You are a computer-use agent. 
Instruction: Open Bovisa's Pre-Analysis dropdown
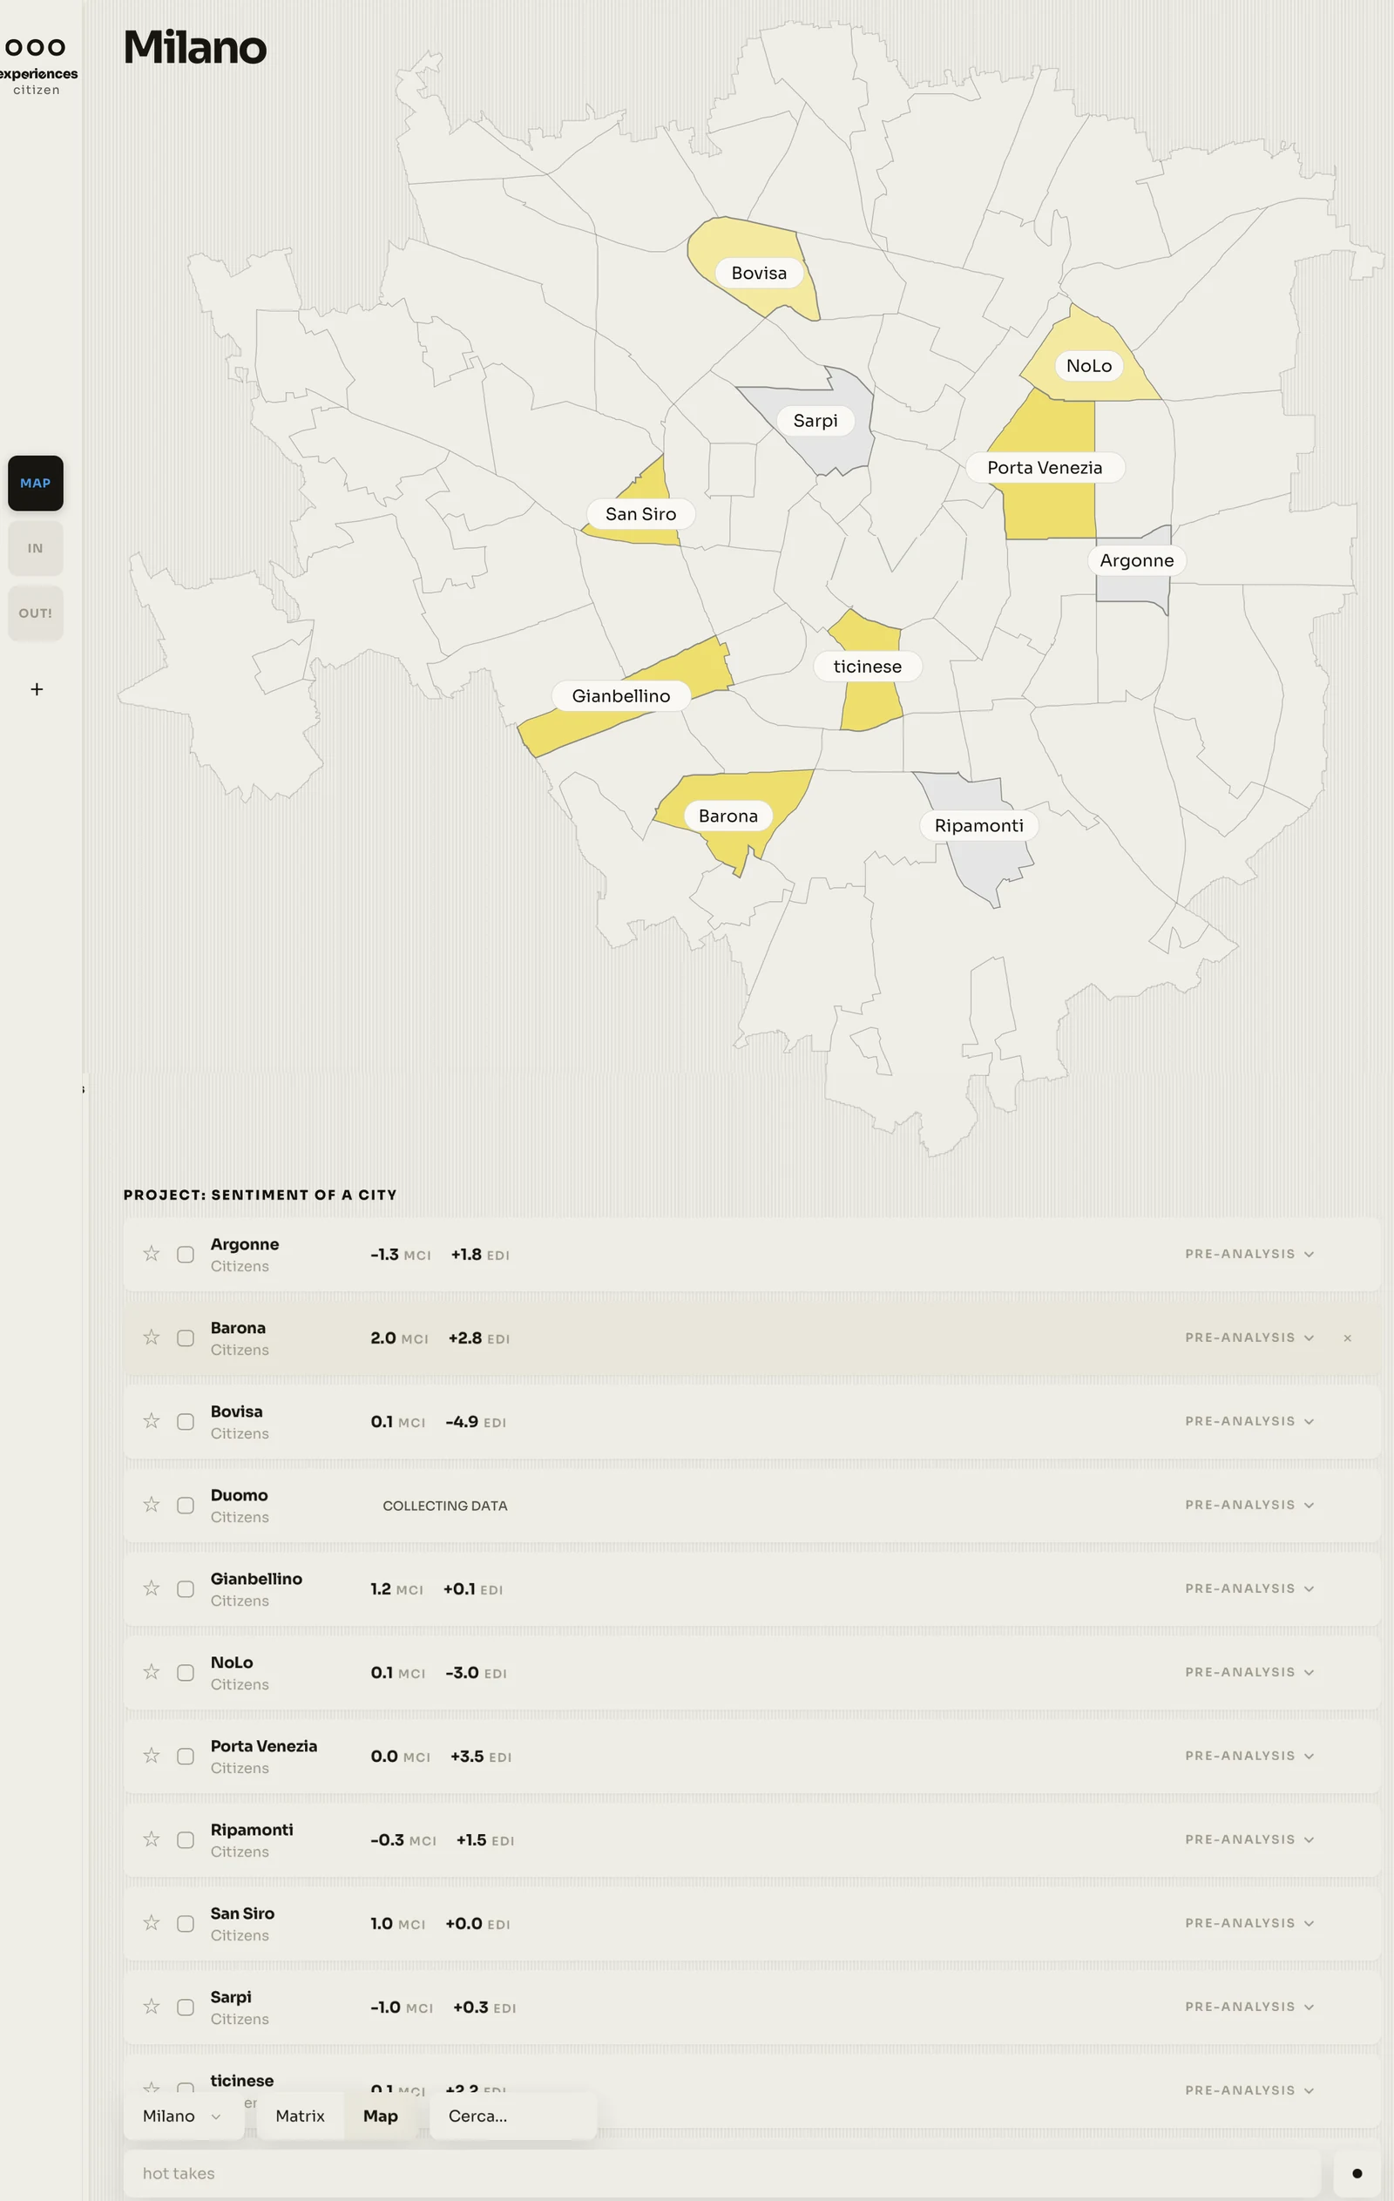(1249, 1421)
